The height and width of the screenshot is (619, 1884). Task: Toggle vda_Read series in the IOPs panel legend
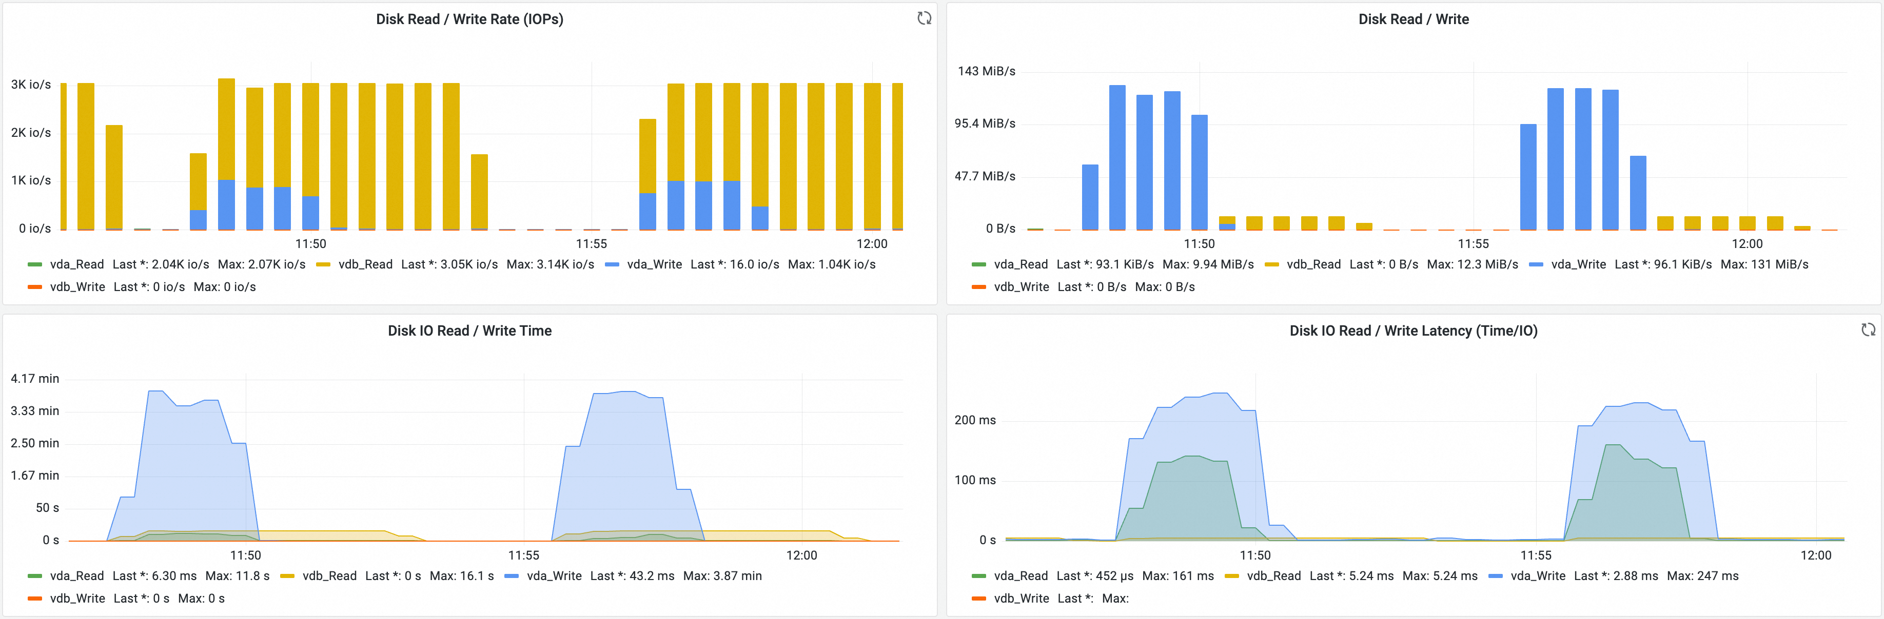tap(77, 264)
